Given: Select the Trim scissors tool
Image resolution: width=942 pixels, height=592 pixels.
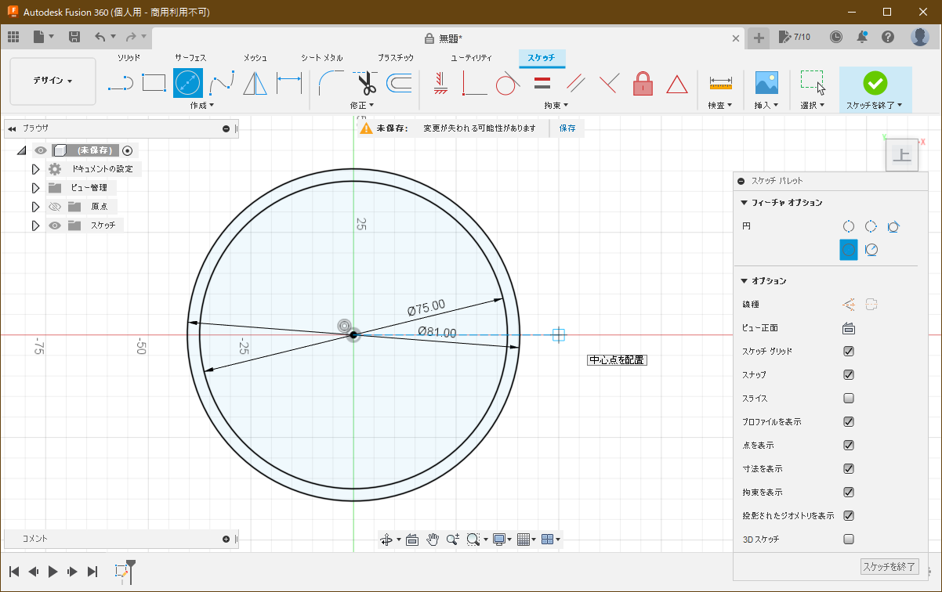Looking at the screenshot, I should click(365, 82).
